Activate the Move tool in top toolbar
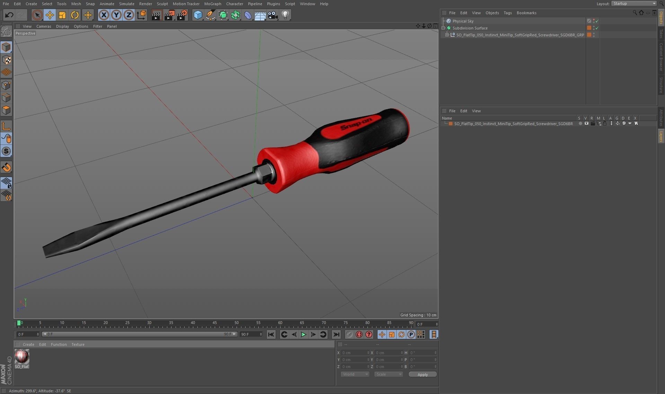This screenshot has width=665, height=394. point(50,15)
